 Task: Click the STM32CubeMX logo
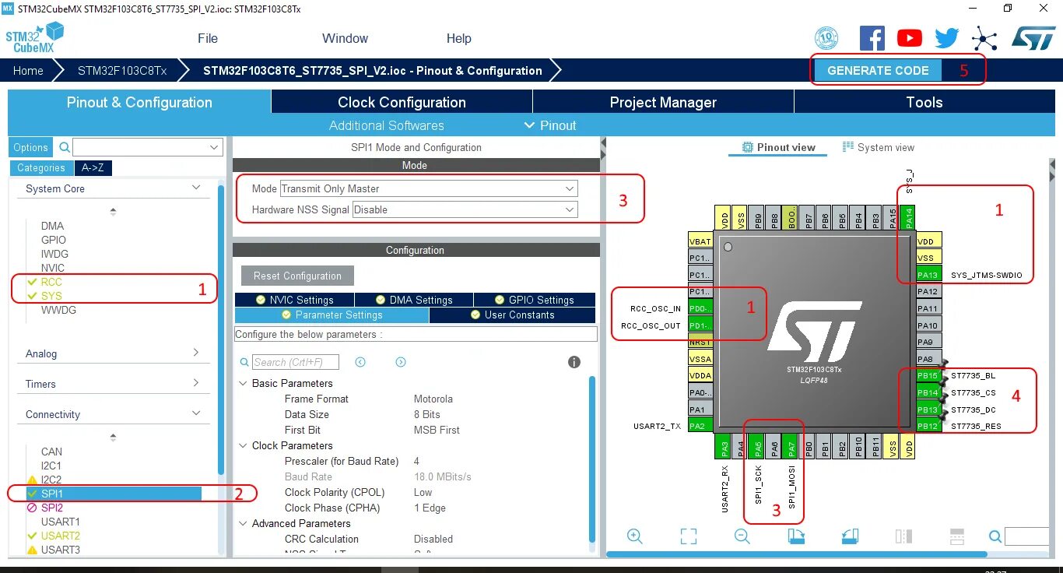point(34,38)
